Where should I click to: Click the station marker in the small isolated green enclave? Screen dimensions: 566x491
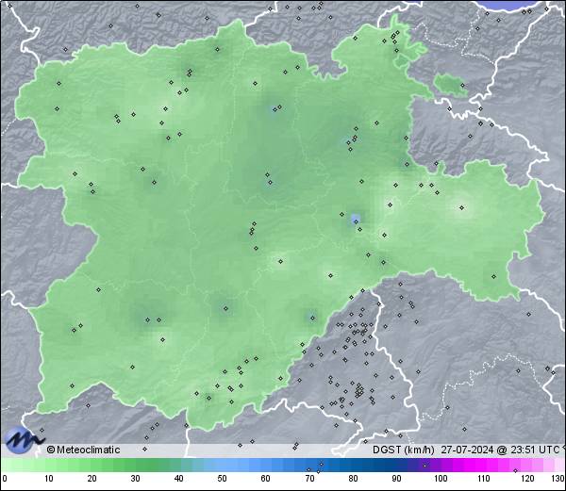coord(462,86)
